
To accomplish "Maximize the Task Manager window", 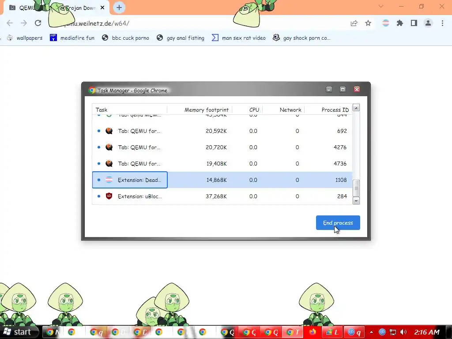I will click(343, 89).
